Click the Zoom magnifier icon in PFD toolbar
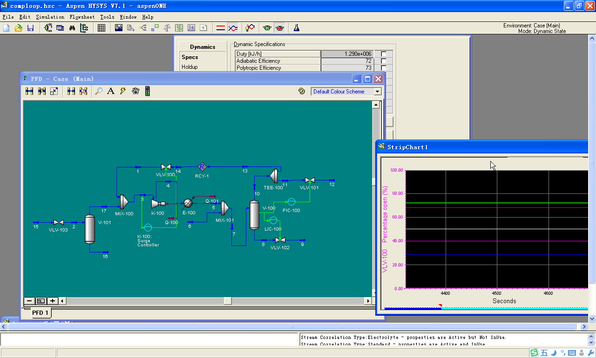Image resolution: width=596 pixels, height=358 pixels. pyautogui.click(x=99, y=91)
